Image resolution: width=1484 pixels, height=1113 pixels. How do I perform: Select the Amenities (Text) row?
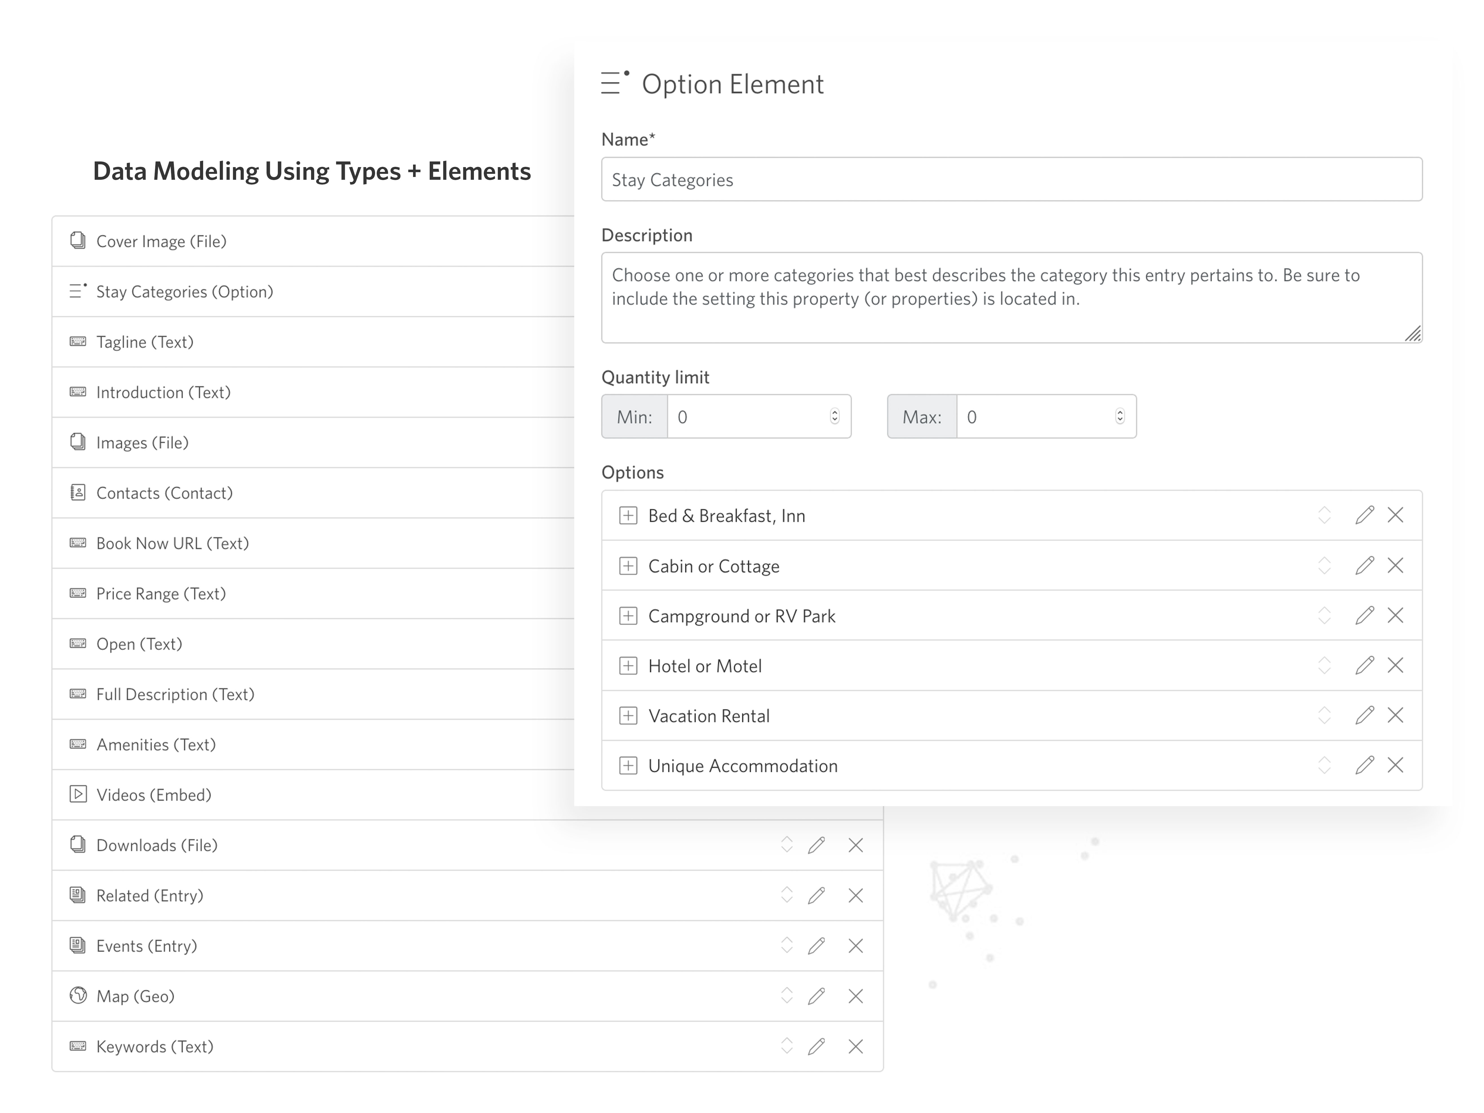[x=313, y=745]
